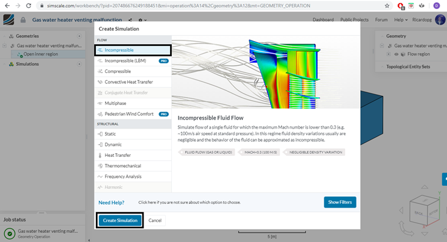This screenshot has height=242, width=447.
Task: Open the Help dropdown menu
Action: coord(401,20)
